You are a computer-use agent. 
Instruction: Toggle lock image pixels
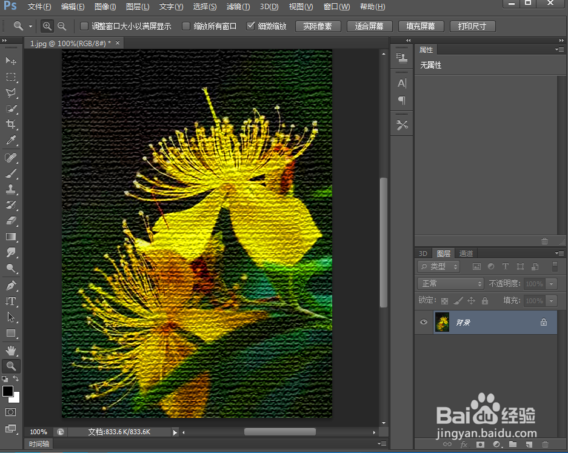point(458,301)
